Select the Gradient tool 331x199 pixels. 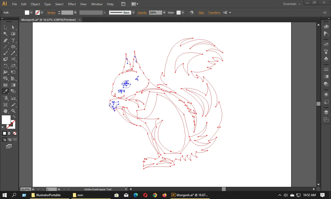[13, 85]
